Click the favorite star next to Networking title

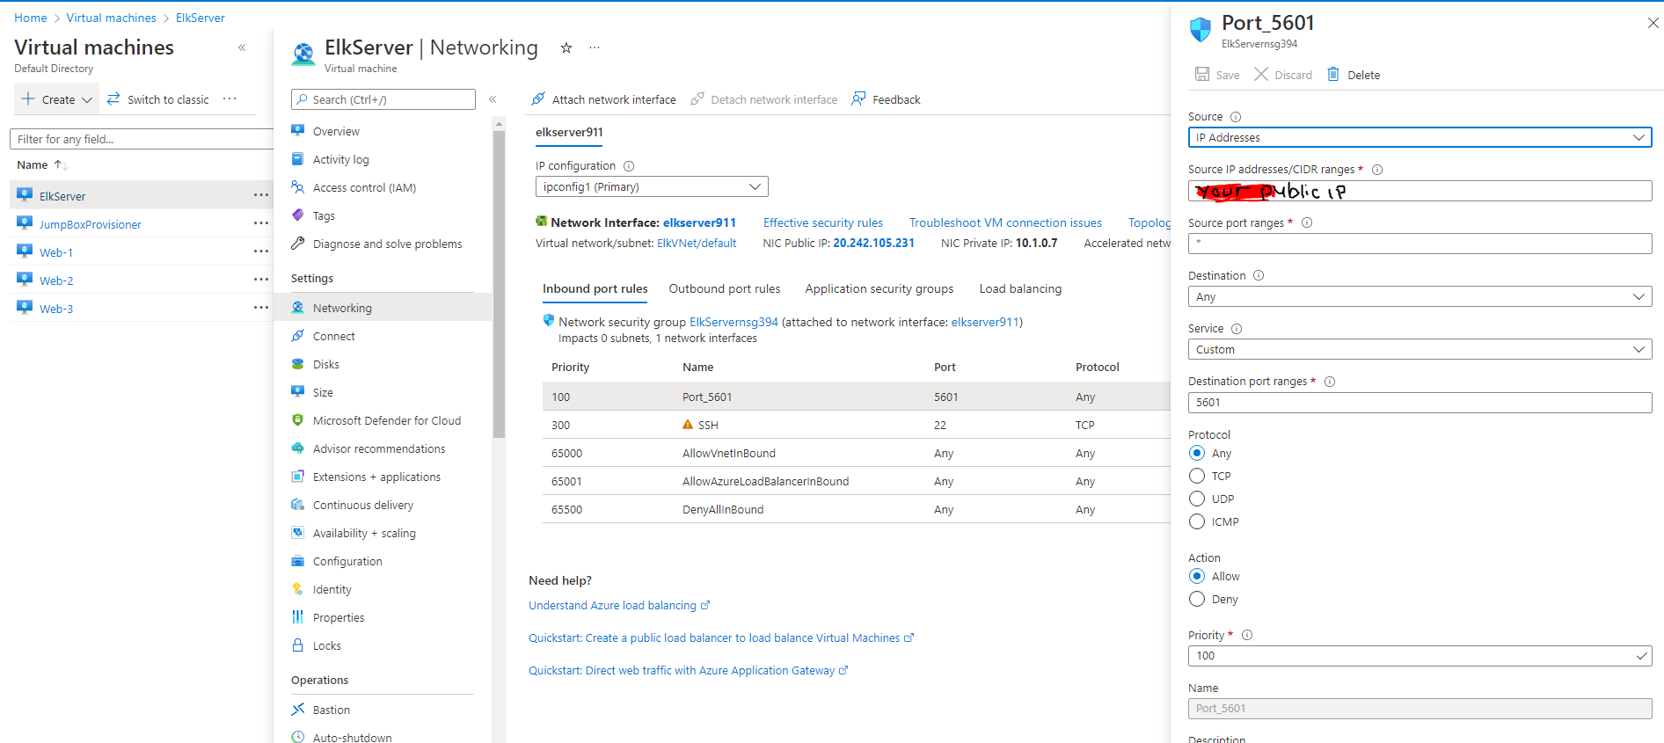tap(566, 48)
